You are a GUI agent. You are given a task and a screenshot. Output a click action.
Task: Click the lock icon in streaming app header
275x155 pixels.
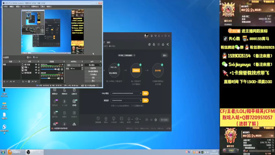tap(154, 44)
